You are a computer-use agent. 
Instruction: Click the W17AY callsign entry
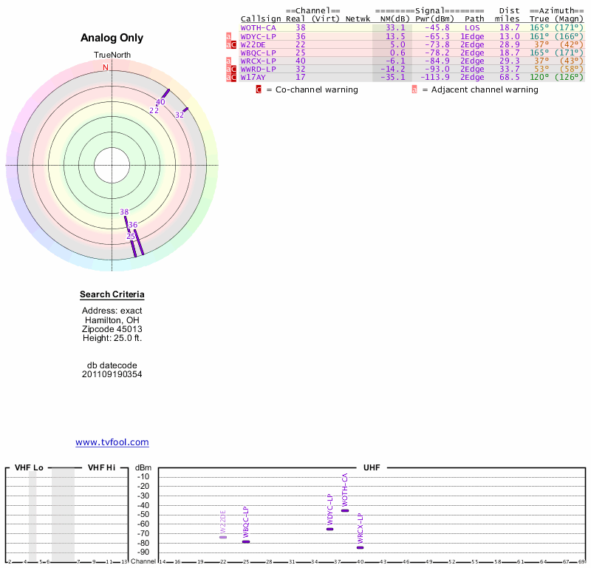point(253,77)
